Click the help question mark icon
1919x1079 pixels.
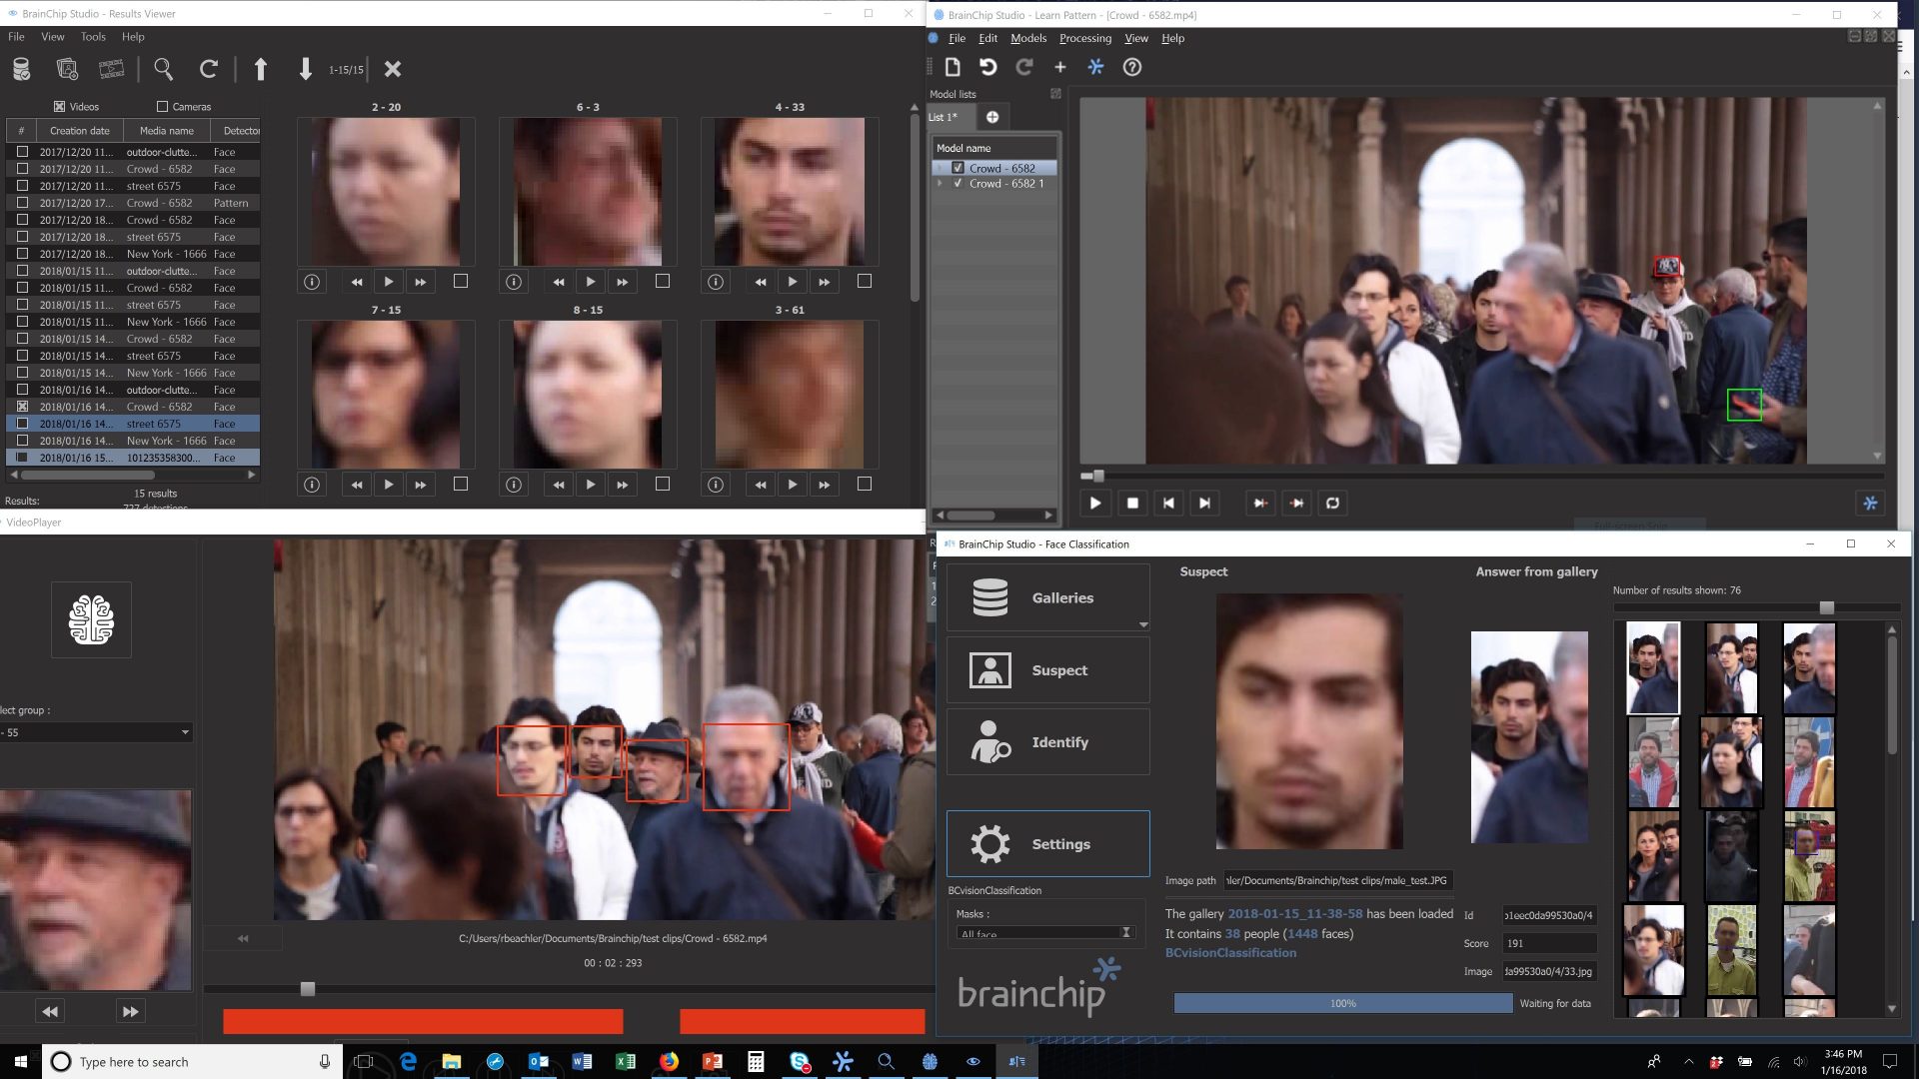tap(1131, 67)
